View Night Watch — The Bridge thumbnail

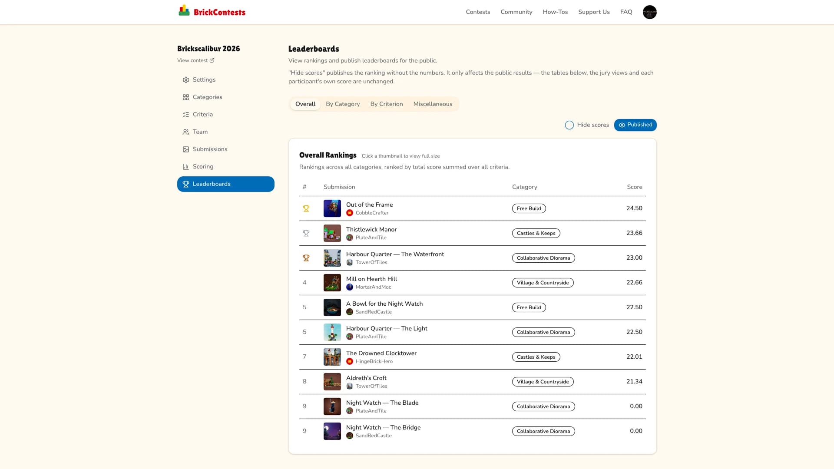(332, 431)
